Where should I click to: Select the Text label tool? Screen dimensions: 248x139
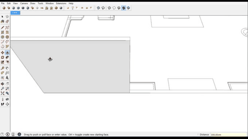click(7, 73)
